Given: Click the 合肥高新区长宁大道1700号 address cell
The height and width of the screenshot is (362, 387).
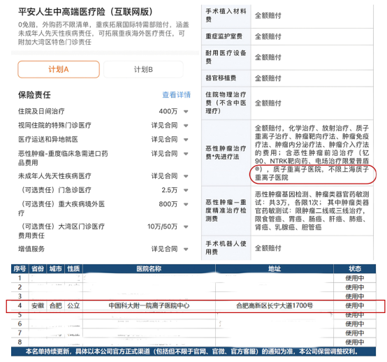Looking at the screenshot, I should [275, 305].
